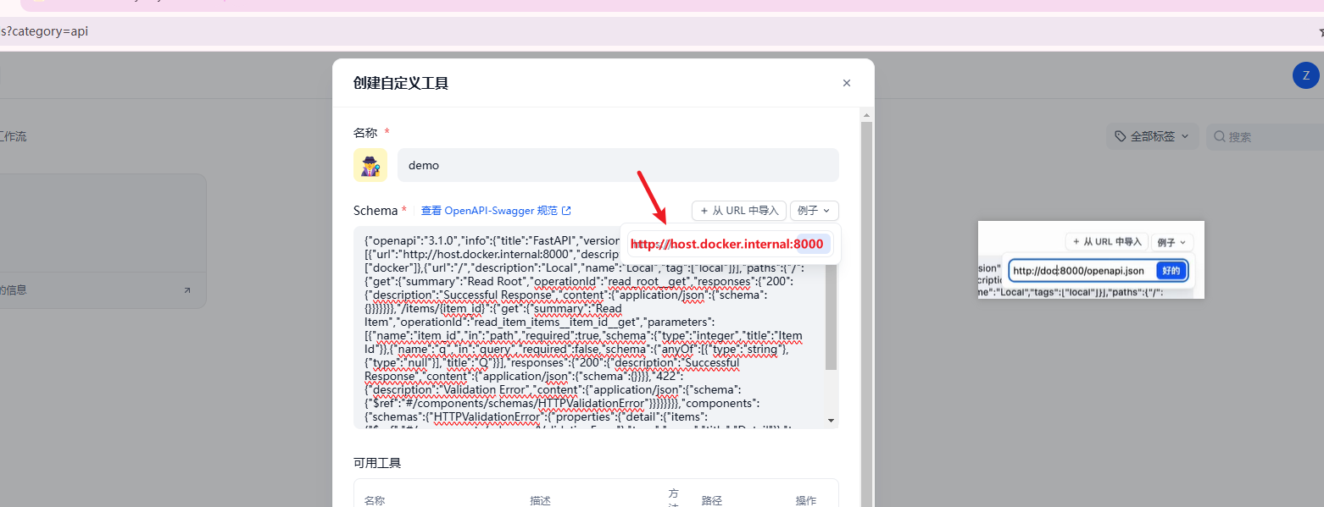Click the 描述 column header
1324x507 pixels.
(x=540, y=500)
